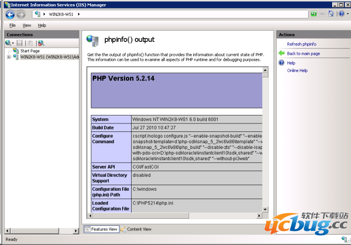Open the help icon dropdown arrow

click(348, 14)
